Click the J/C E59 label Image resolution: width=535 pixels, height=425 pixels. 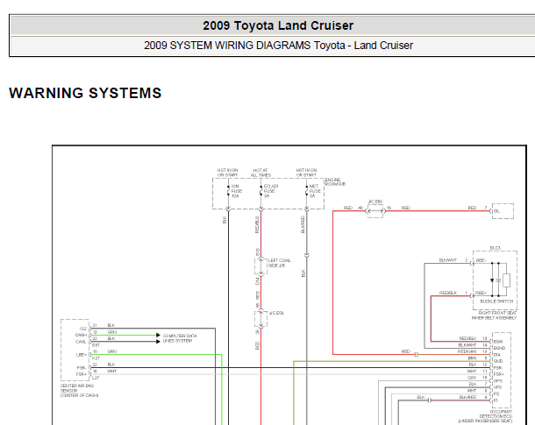(276, 313)
